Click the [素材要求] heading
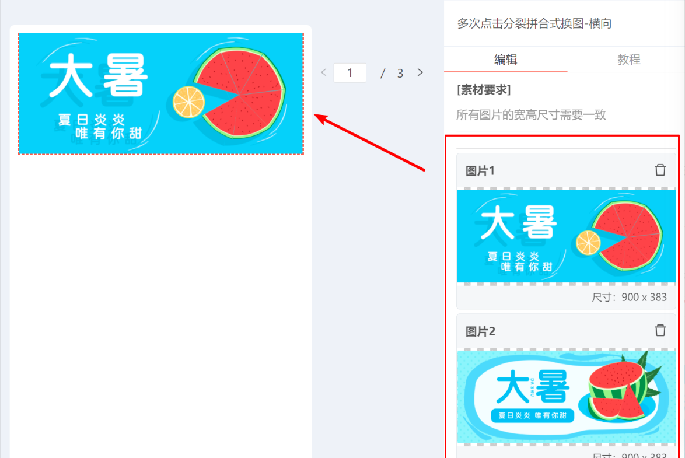Image resolution: width=685 pixels, height=458 pixels. [x=484, y=90]
